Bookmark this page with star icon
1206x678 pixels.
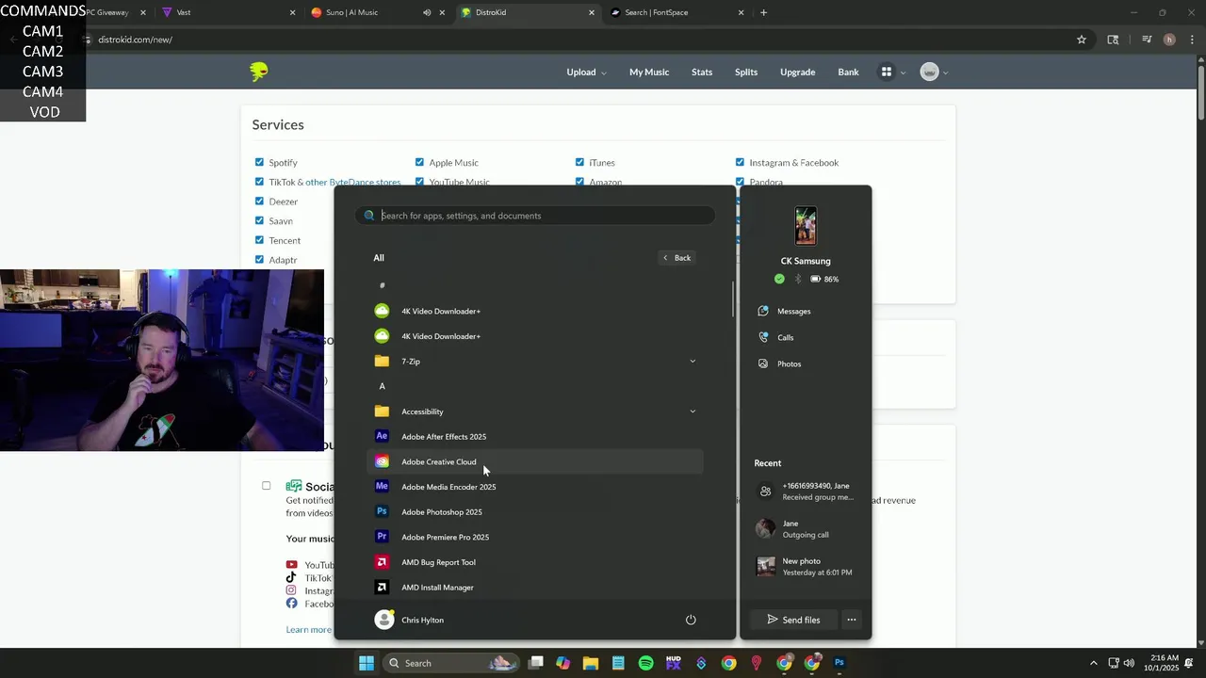pyautogui.click(x=1082, y=40)
